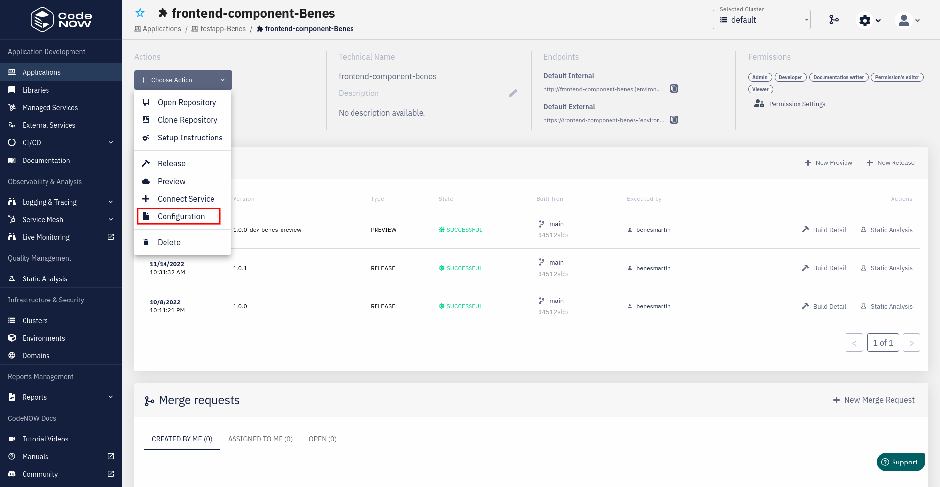Open Applications in the sidebar

[61, 72]
